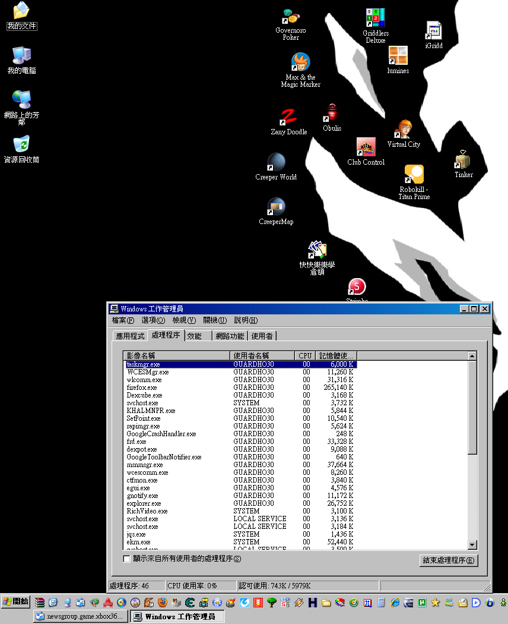Select the Zany Doodle desktop icon

point(288,117)
